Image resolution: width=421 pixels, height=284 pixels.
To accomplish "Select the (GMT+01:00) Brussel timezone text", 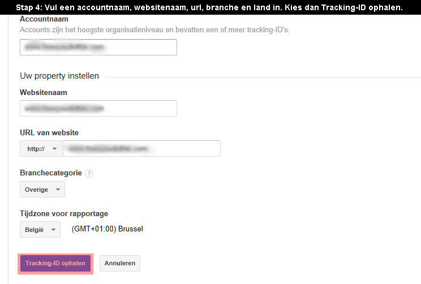I will coord(108,229).
